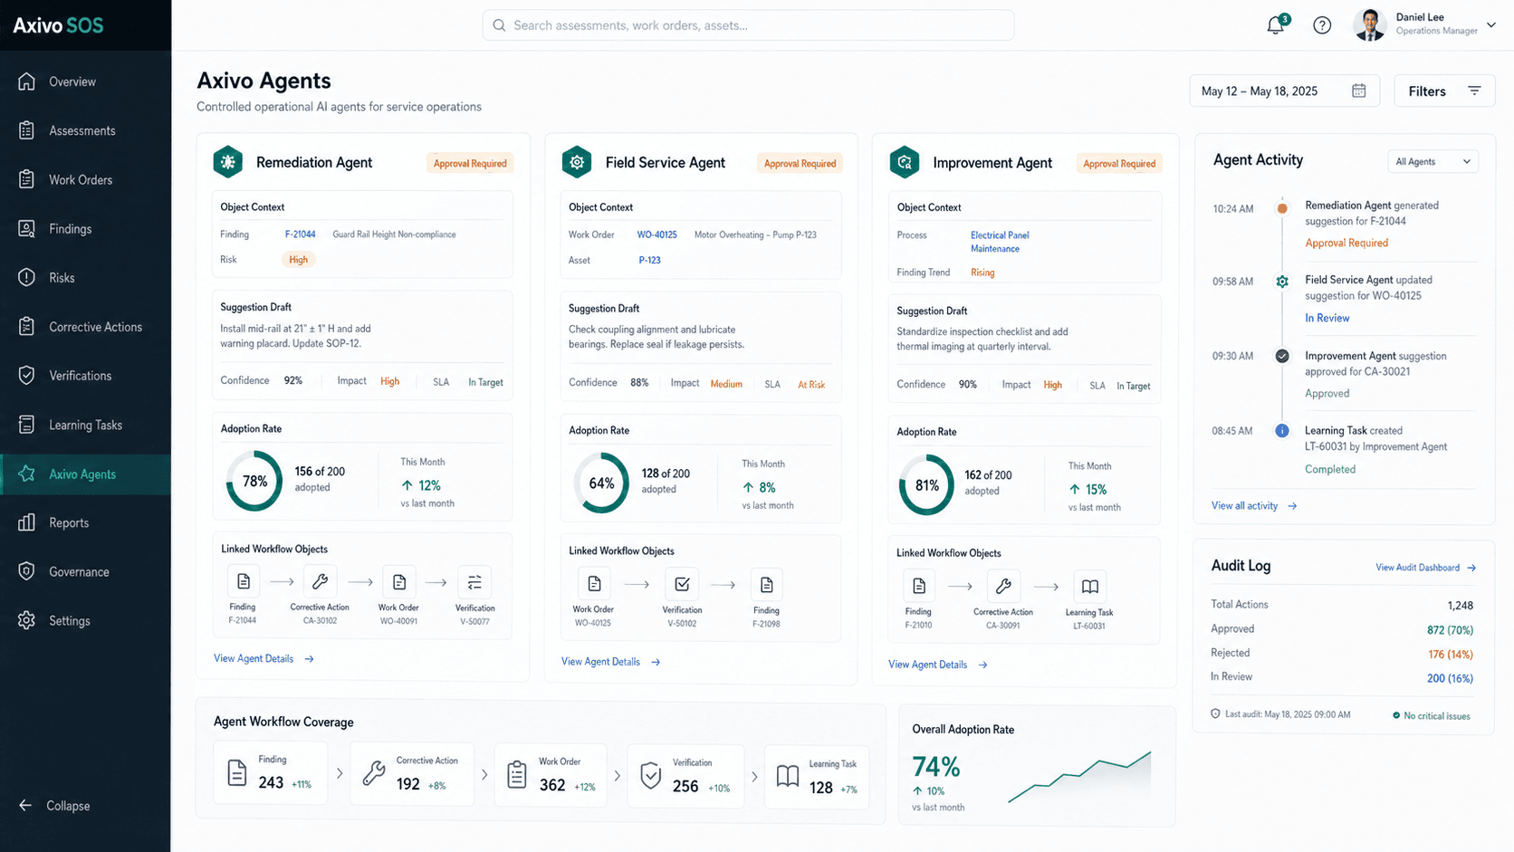Select the Corrective Action 192 coverage card
1514x852 pixels.
[412, 774]
